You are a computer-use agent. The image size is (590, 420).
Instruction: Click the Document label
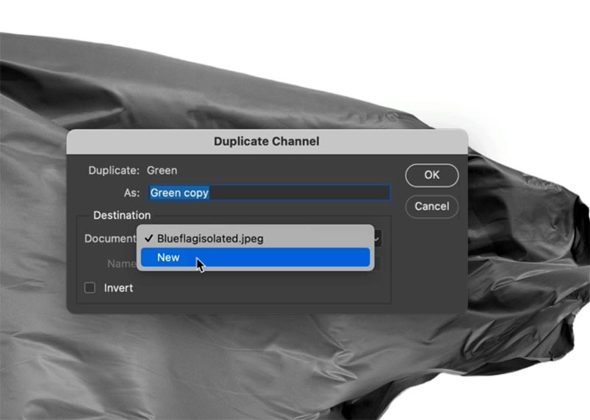click(109, 239)
